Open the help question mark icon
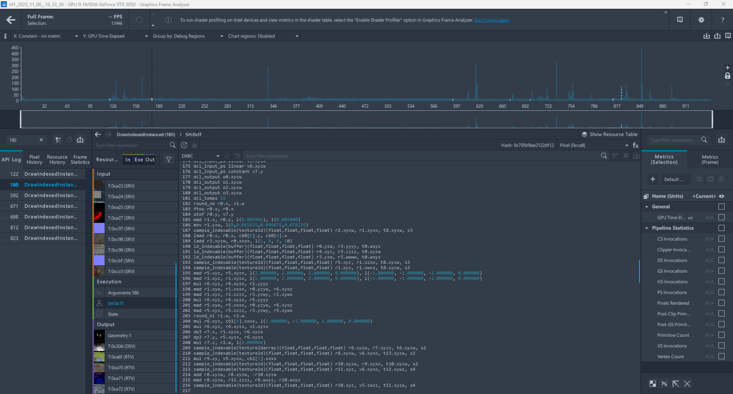 722,20
